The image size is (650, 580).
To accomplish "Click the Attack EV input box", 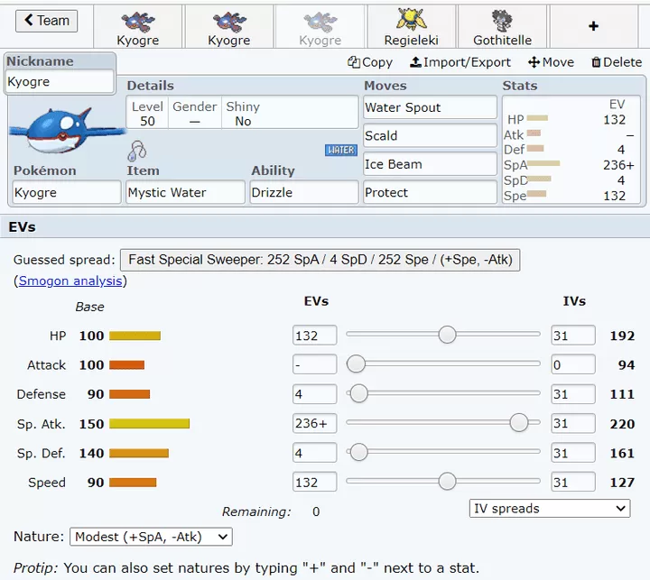I will pos(315,364).
